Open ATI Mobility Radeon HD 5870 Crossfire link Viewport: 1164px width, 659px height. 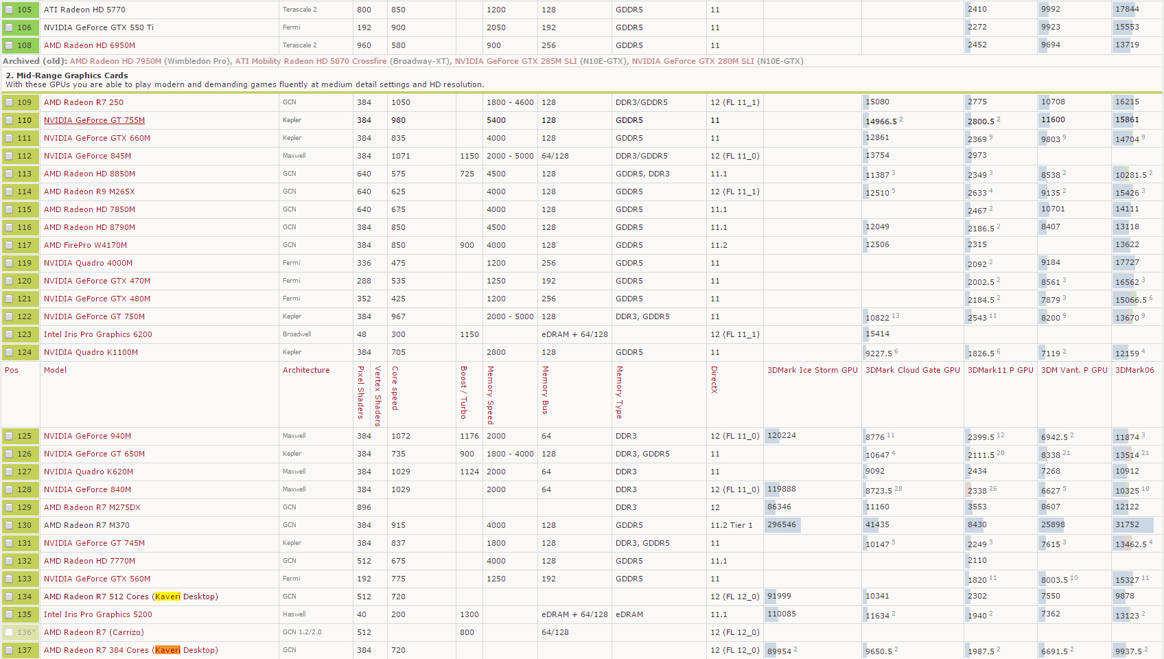click(311, 61)
